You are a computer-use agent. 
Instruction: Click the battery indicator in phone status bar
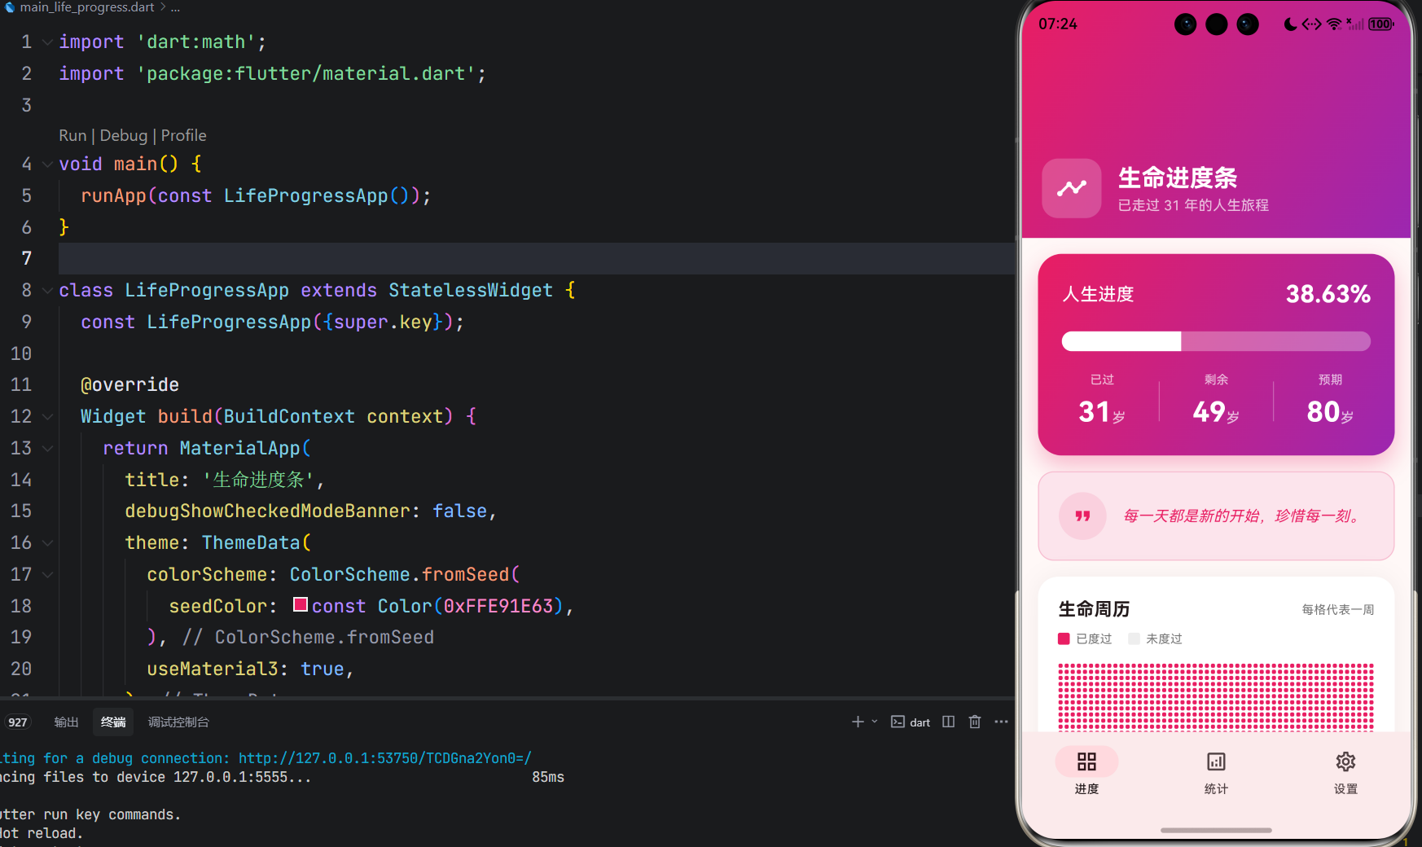(x=1380, y=24)
